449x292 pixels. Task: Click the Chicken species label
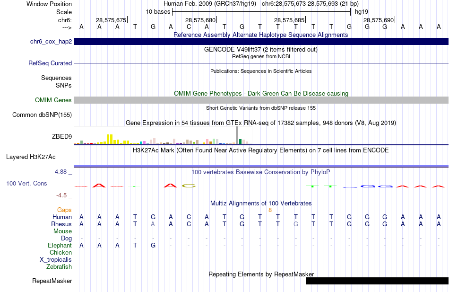click(60, 252)
